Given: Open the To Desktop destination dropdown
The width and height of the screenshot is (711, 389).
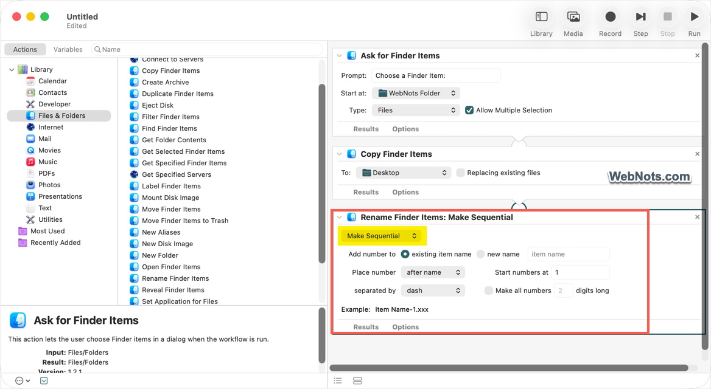Looking at the screenshot, I should click(x=403, y=173).
